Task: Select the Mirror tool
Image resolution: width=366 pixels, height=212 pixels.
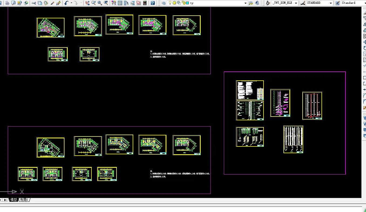Action: click(364, 24)
